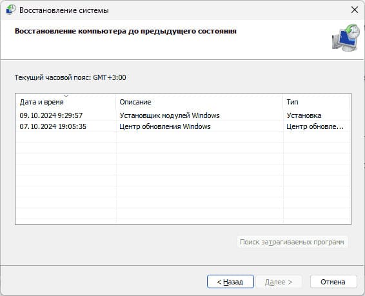The height and width of the screenshot is (296, 365).
Task: Click the System Restore icon in title bar
Action: tap(11, 10)
